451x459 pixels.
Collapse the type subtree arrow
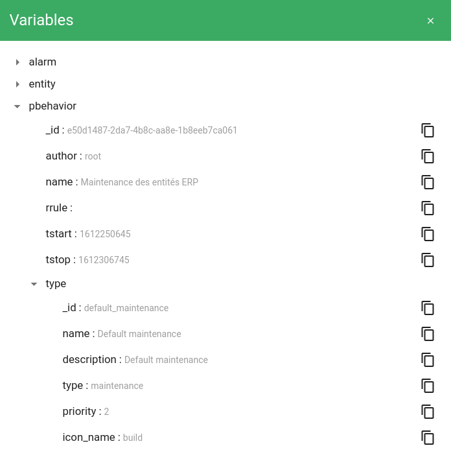coord(34,284)
